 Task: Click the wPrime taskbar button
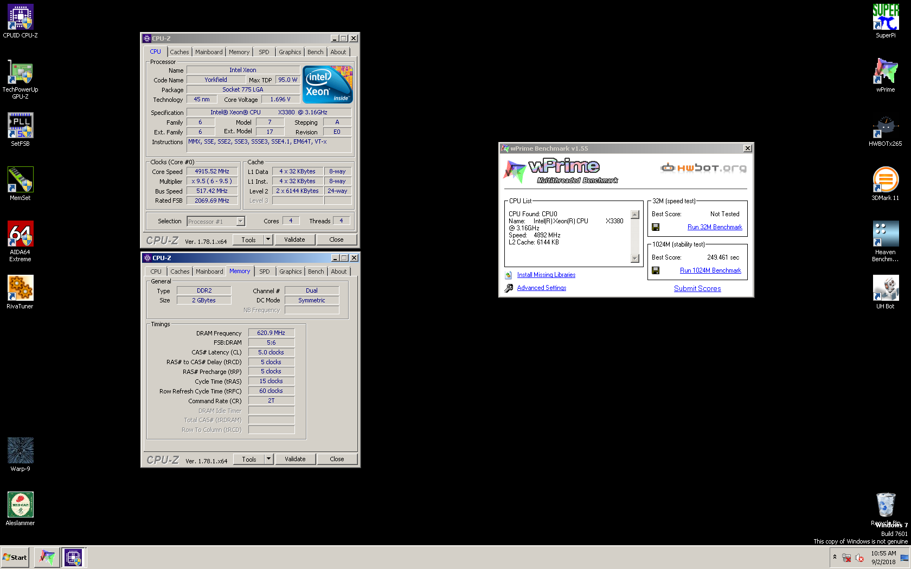click(47, 557)
